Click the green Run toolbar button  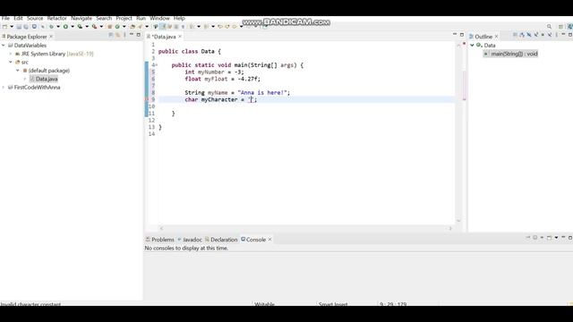click(65, 27)
